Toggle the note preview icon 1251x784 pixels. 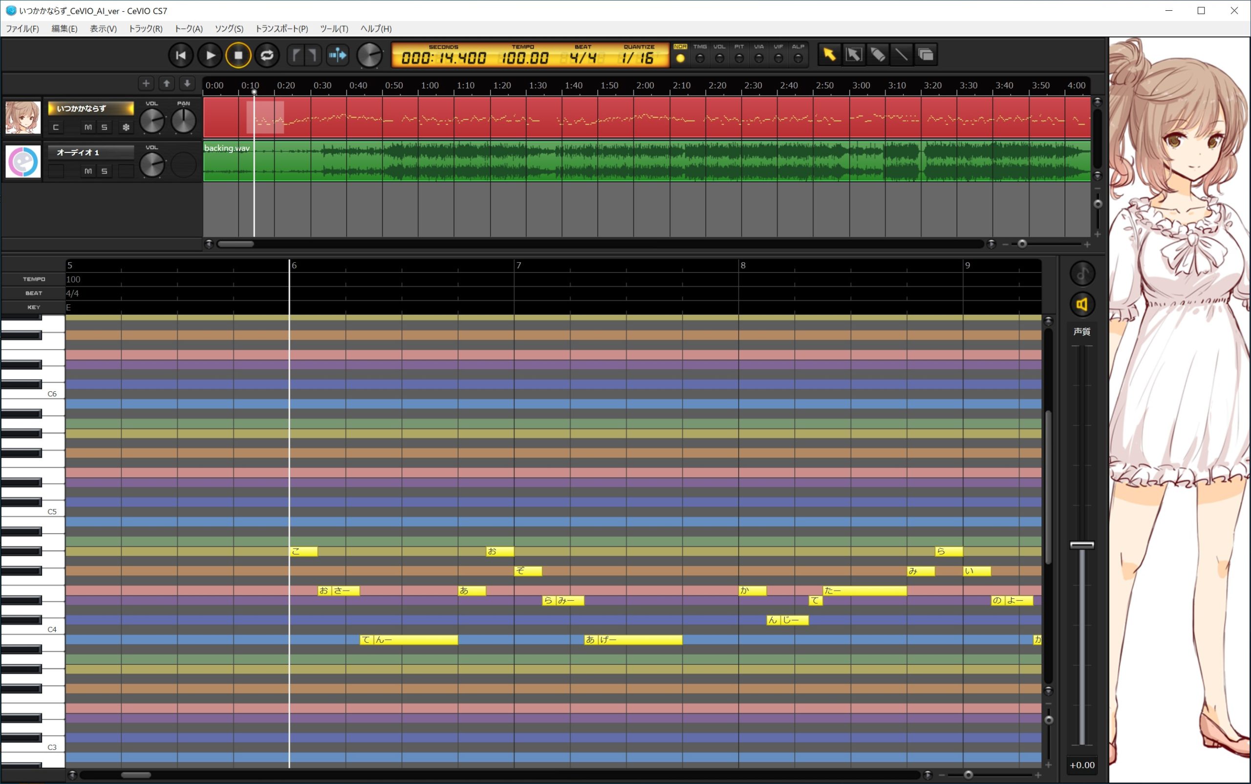[x=1082, y=273]
